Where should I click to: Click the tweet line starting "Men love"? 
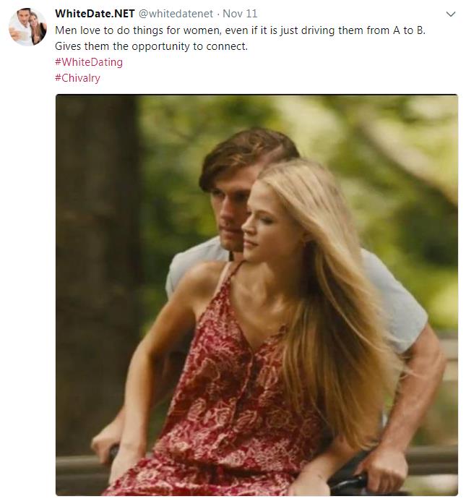click(x=240, y=30)
